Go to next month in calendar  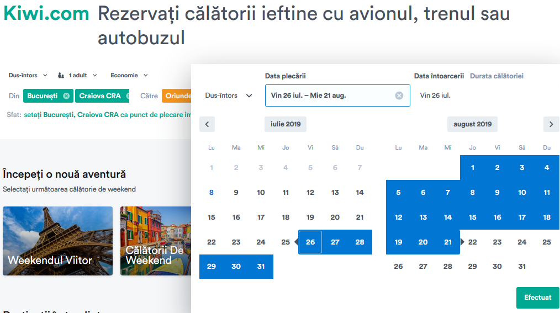point(551,124)
